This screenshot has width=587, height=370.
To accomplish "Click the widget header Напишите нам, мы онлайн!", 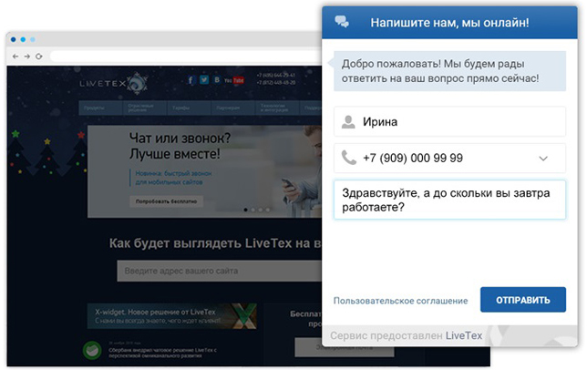I will [449, 23].
